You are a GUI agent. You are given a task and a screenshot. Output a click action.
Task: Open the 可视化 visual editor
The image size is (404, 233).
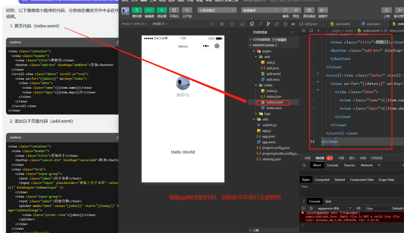click(x=174, y=10)
